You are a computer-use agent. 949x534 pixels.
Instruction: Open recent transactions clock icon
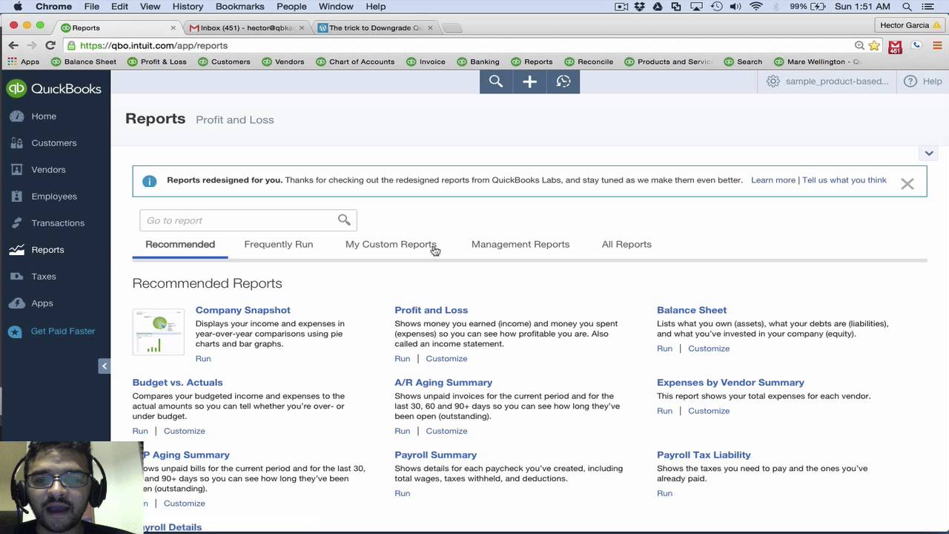pos(563,82)
